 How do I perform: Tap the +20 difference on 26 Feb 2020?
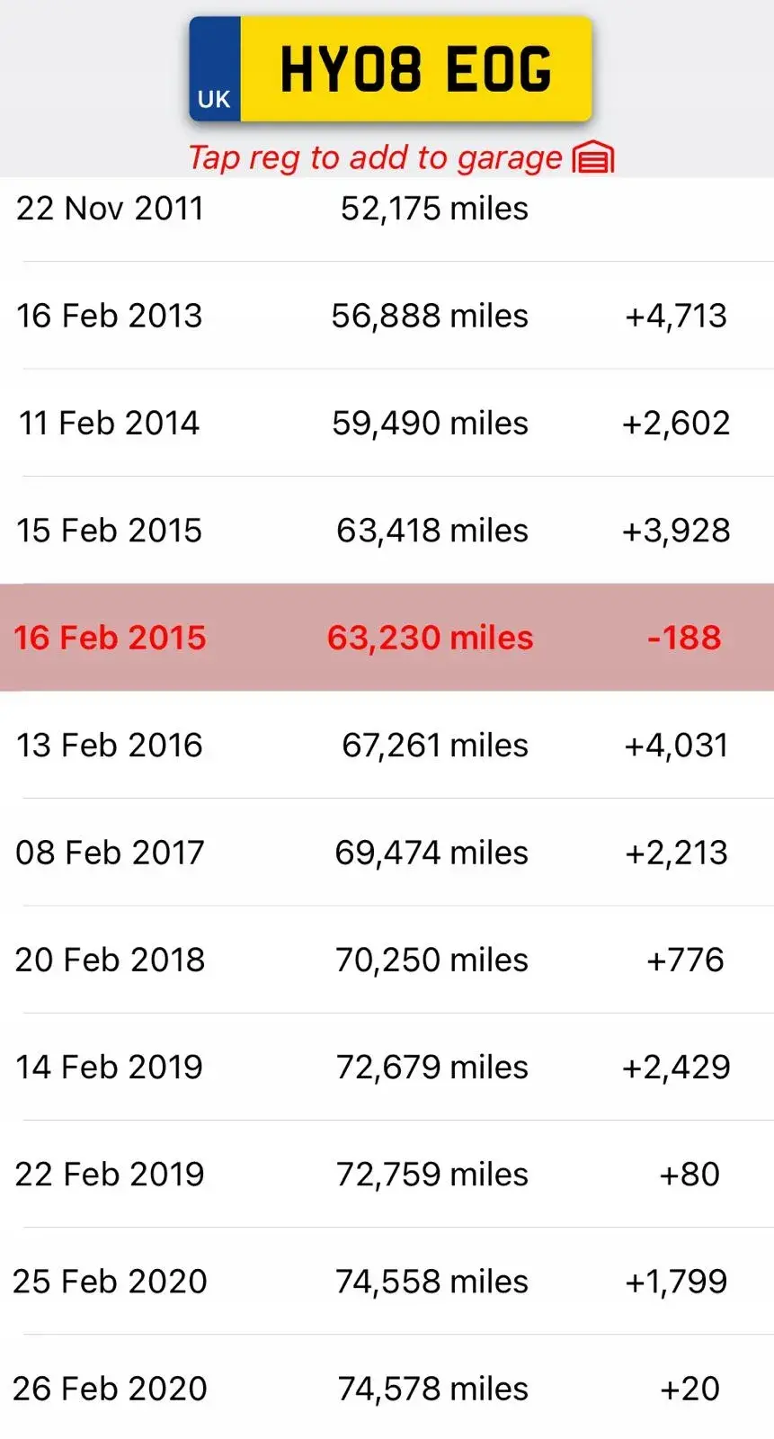(689, 1389)
